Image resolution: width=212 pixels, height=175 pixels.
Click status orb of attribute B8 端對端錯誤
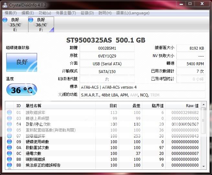coord(9,159)
